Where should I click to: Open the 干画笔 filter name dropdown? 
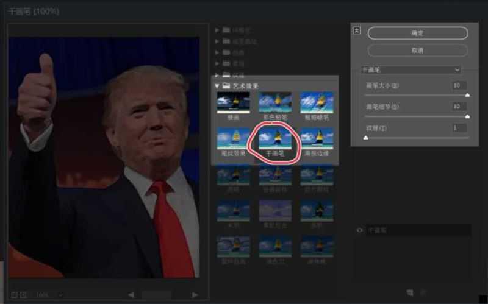[x=411, y=70]
